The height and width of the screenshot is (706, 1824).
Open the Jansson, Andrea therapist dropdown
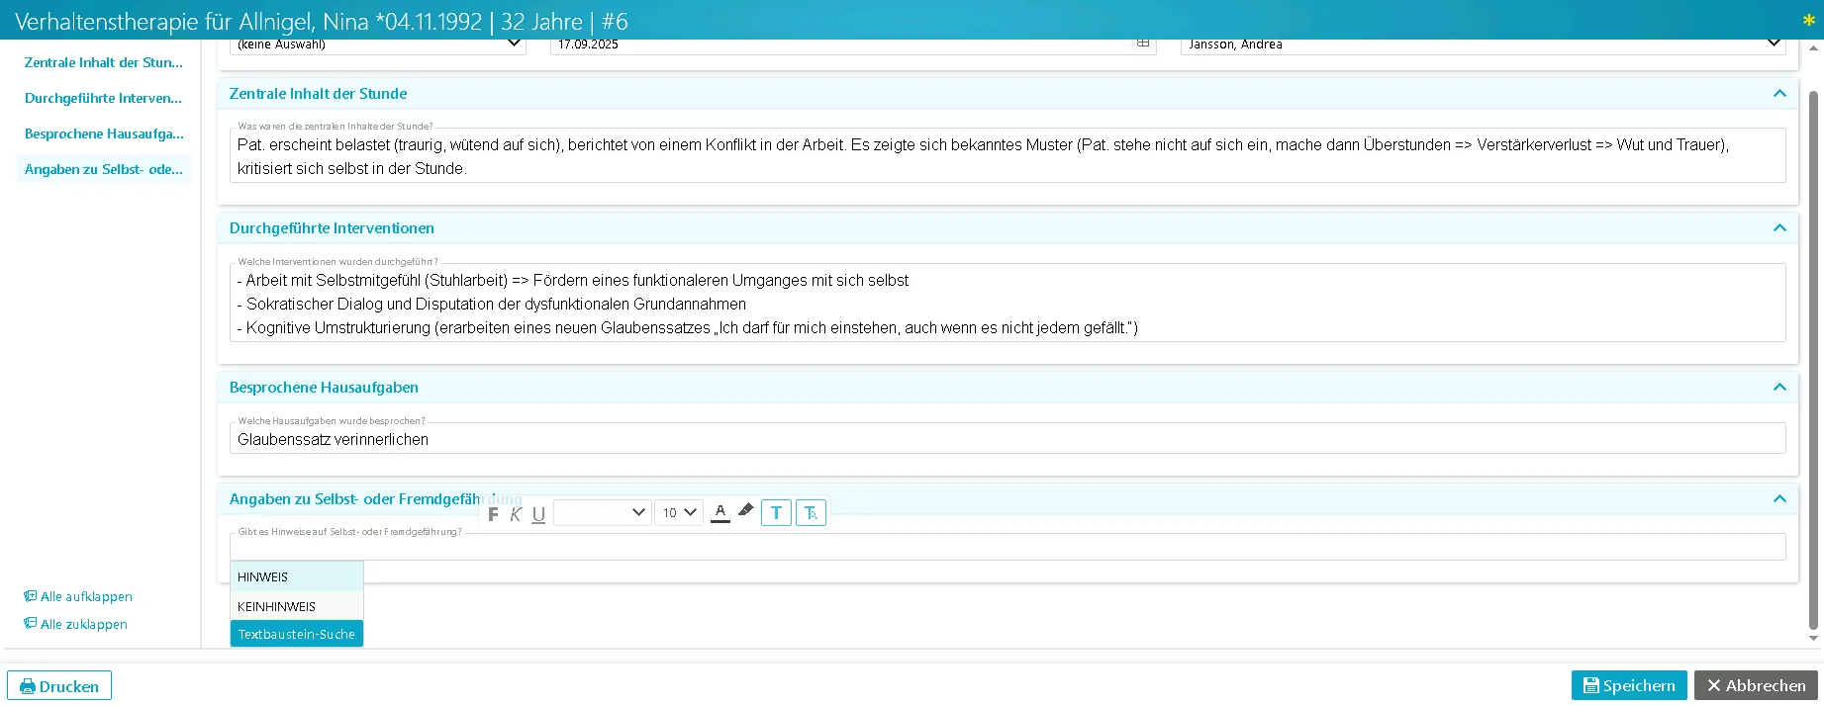coord(1482,44)
